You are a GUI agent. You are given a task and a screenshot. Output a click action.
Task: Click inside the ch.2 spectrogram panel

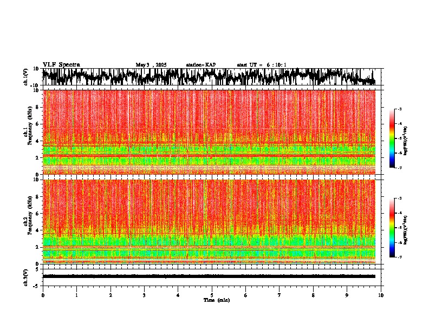[x=209, y=222]
